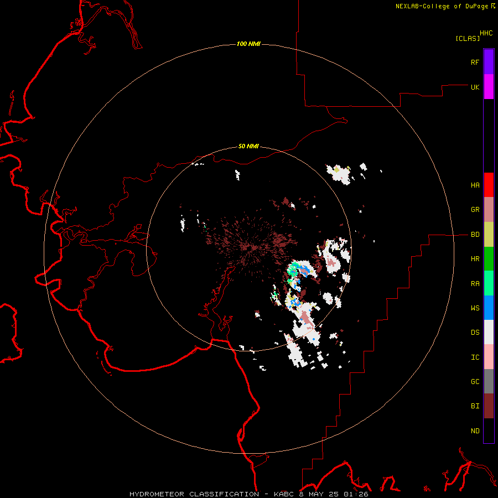Click the blue WS legend color swatch
The width and height of the screenshot is (498, 498).
pyautogui.click(x=489, y=308)
